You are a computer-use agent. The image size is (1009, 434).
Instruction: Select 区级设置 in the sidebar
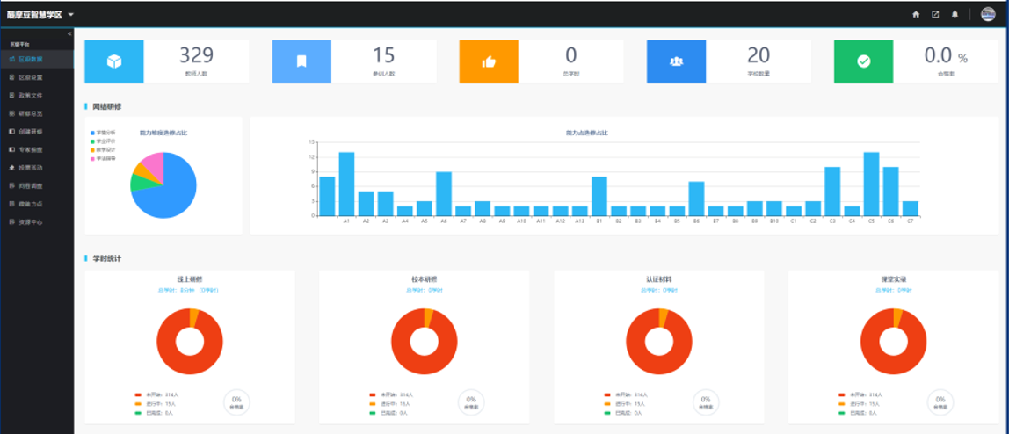tap(30, 77)
